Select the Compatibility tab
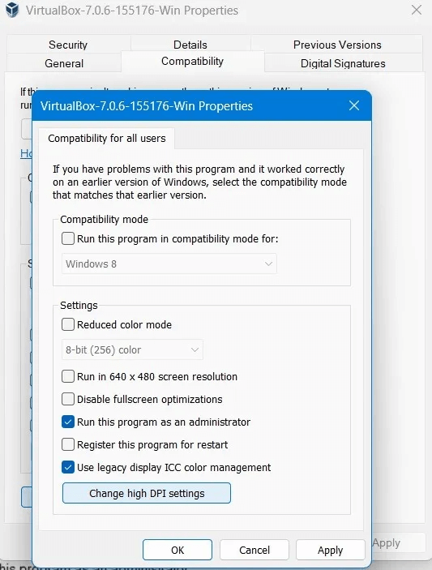This screenshot has height=570, width=432. point(193,62)
